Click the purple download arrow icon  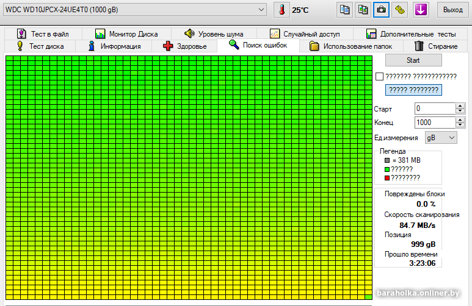click(420, 10)
